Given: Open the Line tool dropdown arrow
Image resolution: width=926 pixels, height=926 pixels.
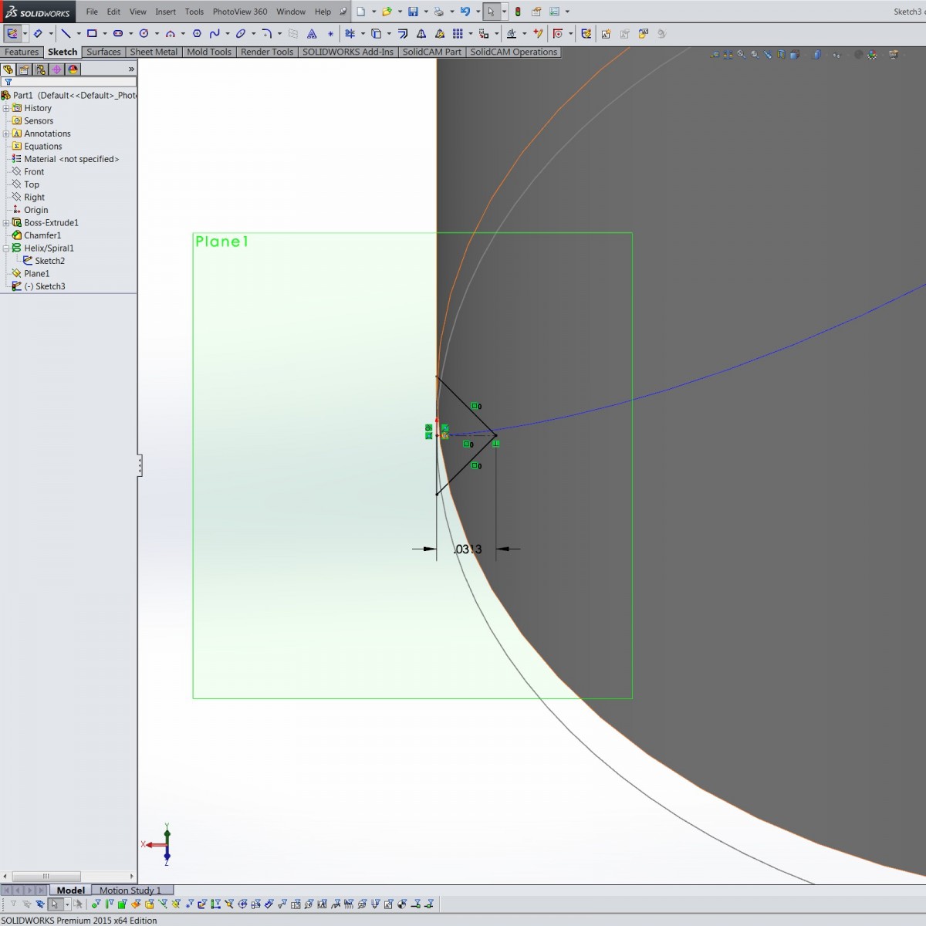Looking at the screenshot, I should 78,33.
